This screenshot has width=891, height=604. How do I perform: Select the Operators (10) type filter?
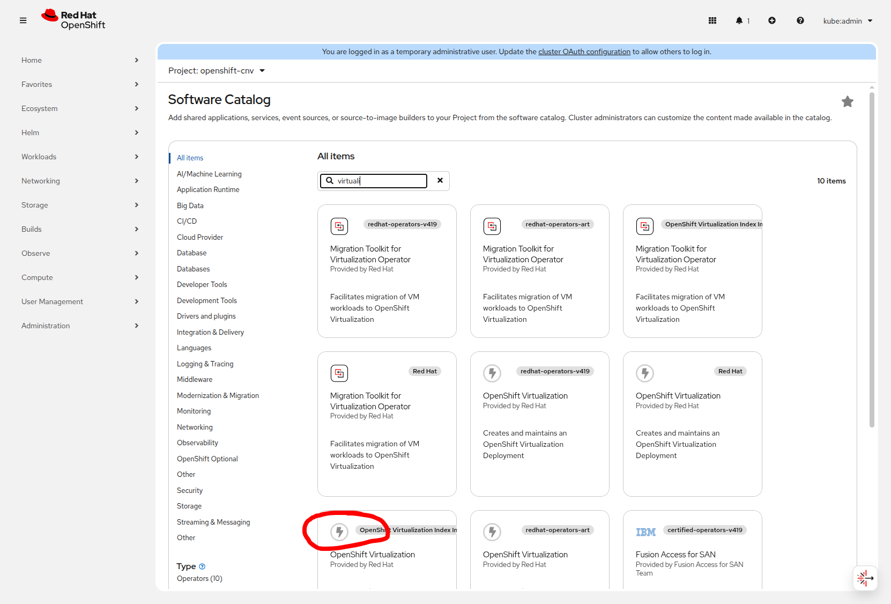199,578
